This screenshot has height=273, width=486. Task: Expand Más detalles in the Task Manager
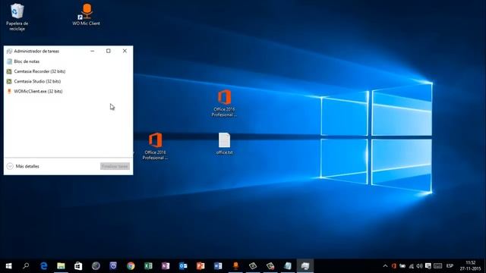[x=23, y=166]
